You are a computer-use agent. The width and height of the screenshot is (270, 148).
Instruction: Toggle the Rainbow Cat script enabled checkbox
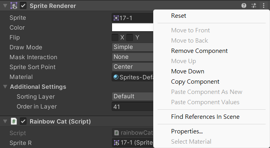click(x=23, y=122)
